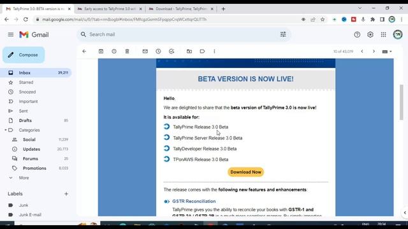Open the More options three-dot menu
Image resolution: width=408 pixels, height=229 pixels.
click(x=214, y=52)
